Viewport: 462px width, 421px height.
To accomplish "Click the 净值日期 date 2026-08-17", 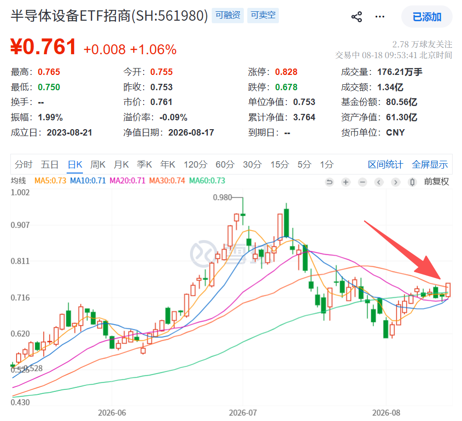I will click(x=191, y=133).
